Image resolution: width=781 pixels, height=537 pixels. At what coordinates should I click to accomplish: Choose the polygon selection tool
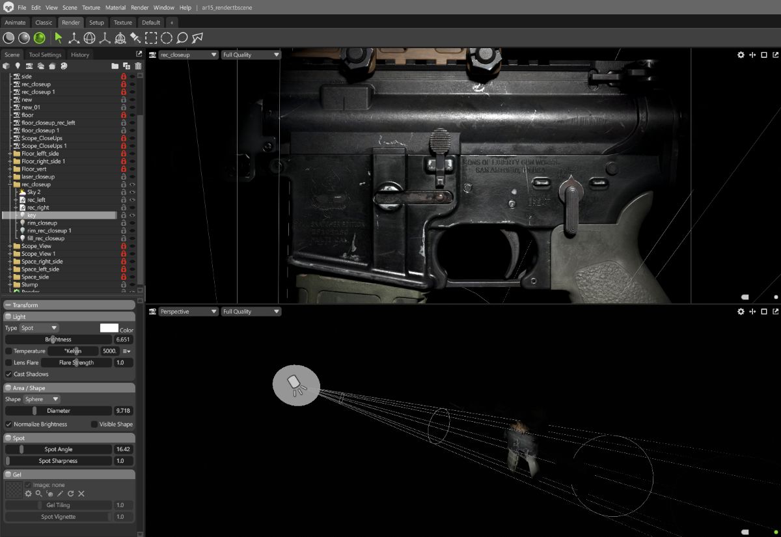coord(198,38)
